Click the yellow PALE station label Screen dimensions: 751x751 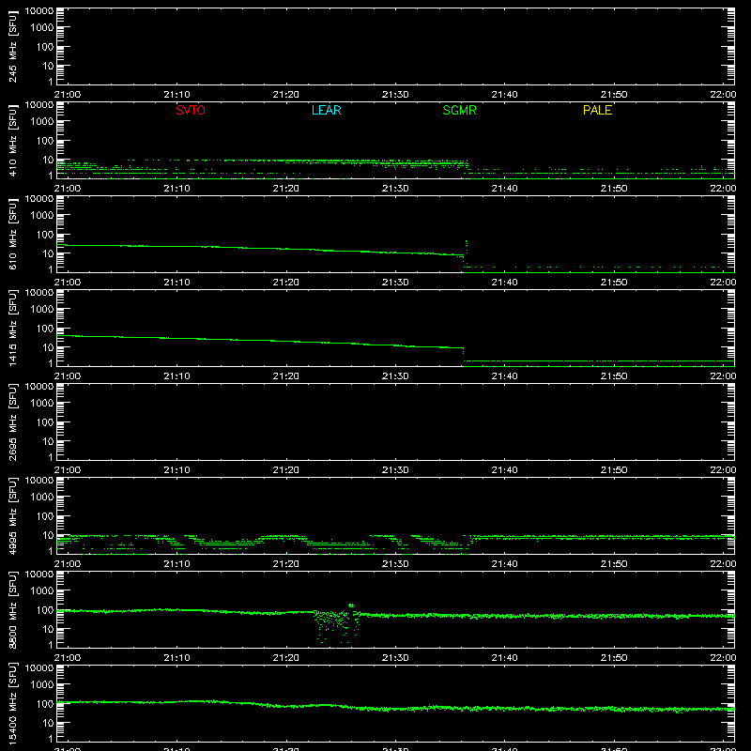coord(597,110)
